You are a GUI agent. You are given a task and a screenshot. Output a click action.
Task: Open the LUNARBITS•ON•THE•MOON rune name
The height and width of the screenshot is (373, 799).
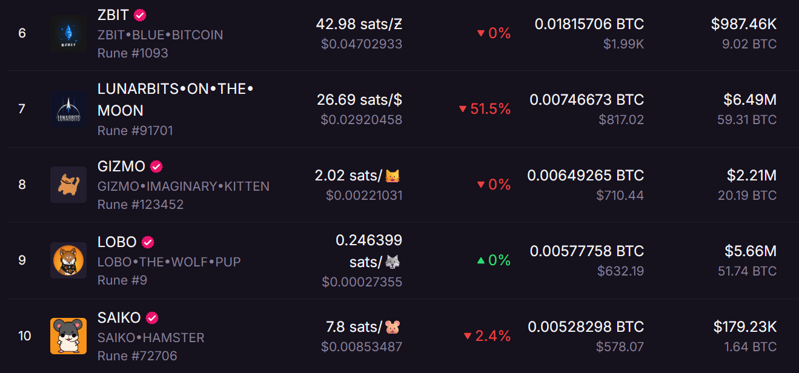point(175,100)
